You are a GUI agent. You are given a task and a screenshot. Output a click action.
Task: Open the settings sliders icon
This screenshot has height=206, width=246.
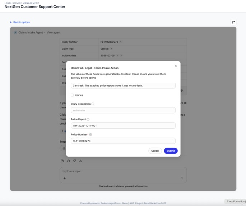click(x=233, y=22)
